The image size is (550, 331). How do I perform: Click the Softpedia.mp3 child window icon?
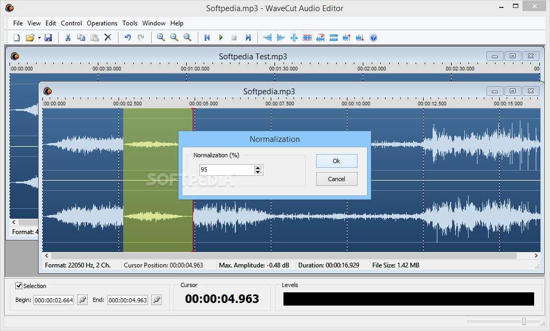48,92
